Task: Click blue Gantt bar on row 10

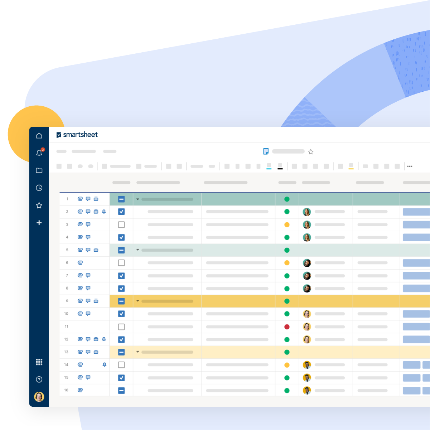Action: [416, 314]
